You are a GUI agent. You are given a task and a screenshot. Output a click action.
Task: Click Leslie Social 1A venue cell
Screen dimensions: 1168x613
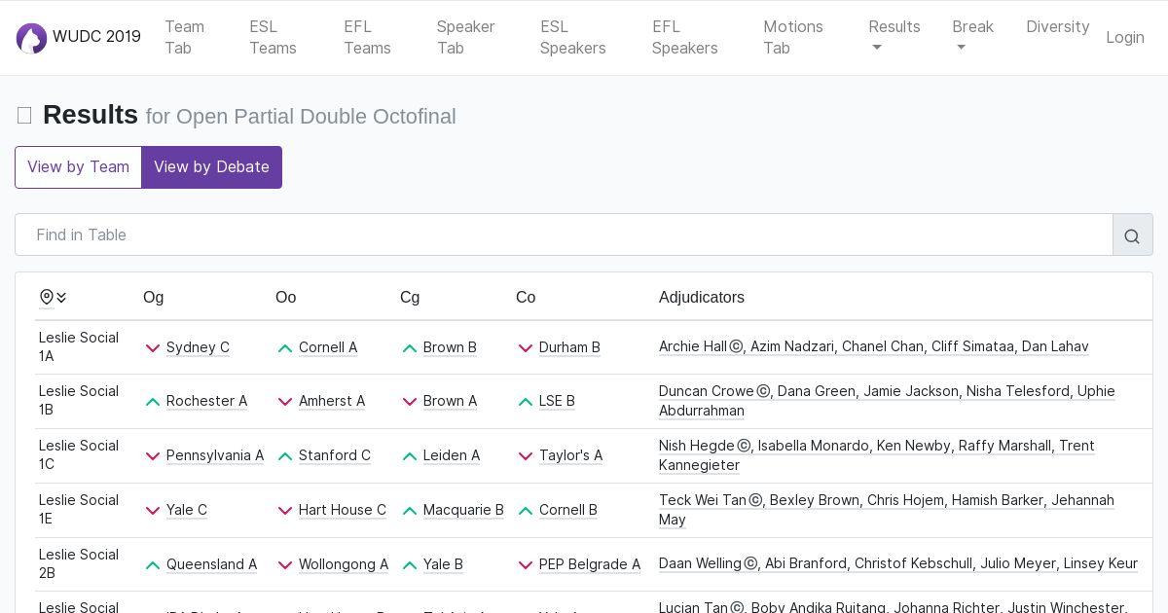click(x=79, y=347)
